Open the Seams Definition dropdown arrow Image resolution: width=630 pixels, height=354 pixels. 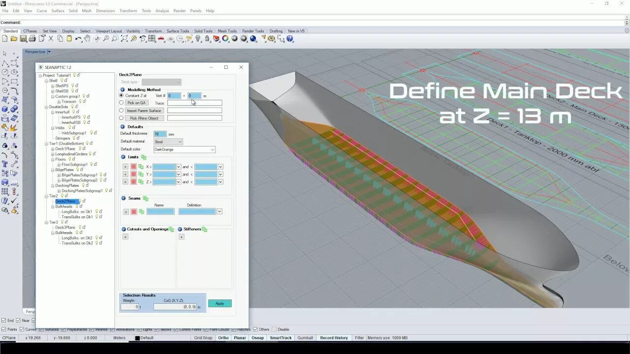(219, 211)
